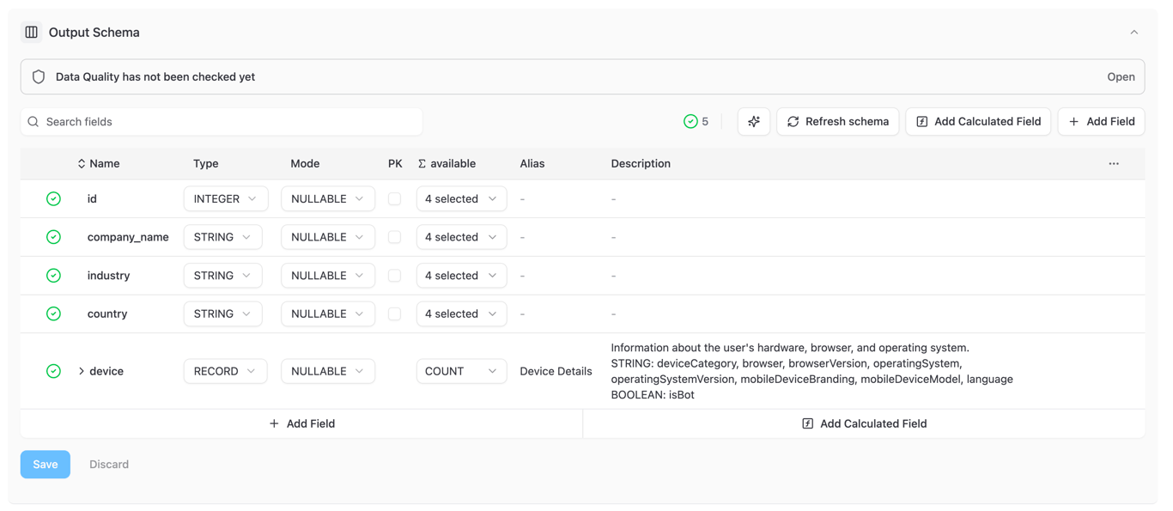1173x511 pixels.
Task: Open Mode dropdown for country
Action: (x=328, y=313)
